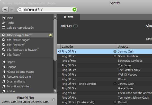
Task: Open the Archivo menu
Action: (x=7, y=3)
